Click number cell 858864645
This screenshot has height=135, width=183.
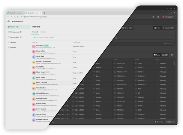142,85
